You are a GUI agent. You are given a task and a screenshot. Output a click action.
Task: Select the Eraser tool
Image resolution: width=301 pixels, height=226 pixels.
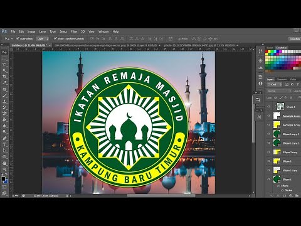pyautogui.click(x=4, y=114)
